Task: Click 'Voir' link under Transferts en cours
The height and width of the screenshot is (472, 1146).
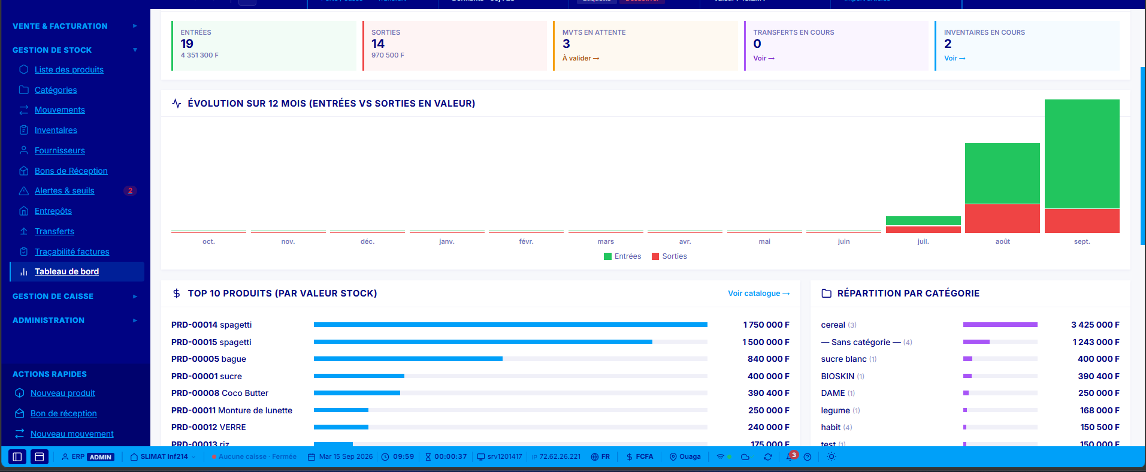Action: point(764,58)
